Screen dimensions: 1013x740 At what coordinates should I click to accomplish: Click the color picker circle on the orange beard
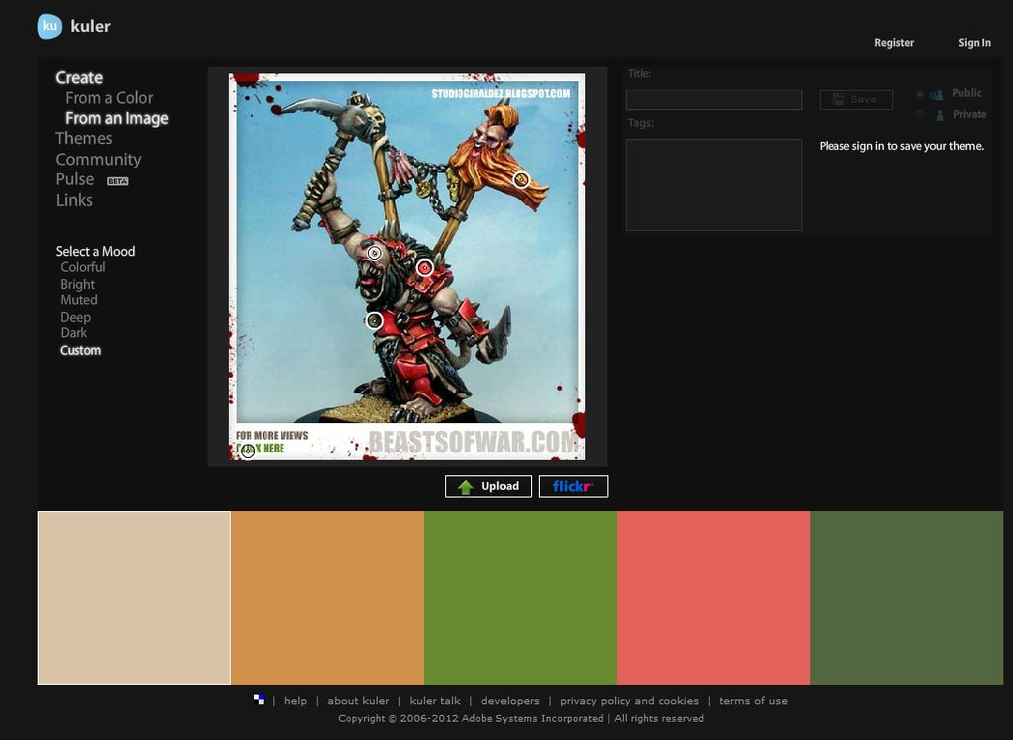click(x=521, y=179)
